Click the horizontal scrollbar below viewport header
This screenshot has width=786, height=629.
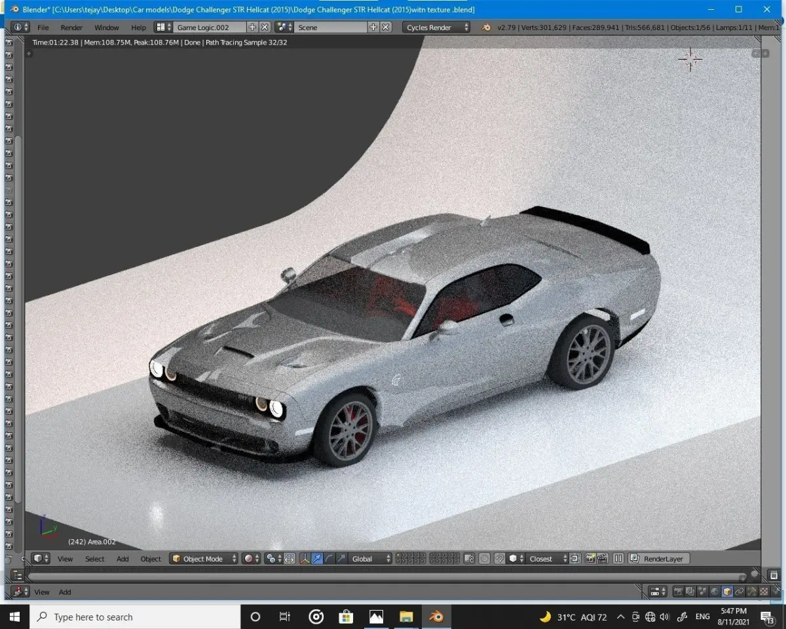click(x=386, y=576)
